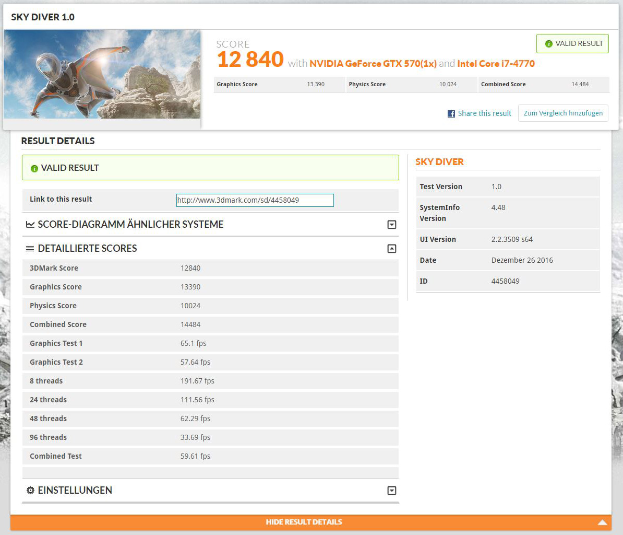Click the Facebook share icon

451,113
